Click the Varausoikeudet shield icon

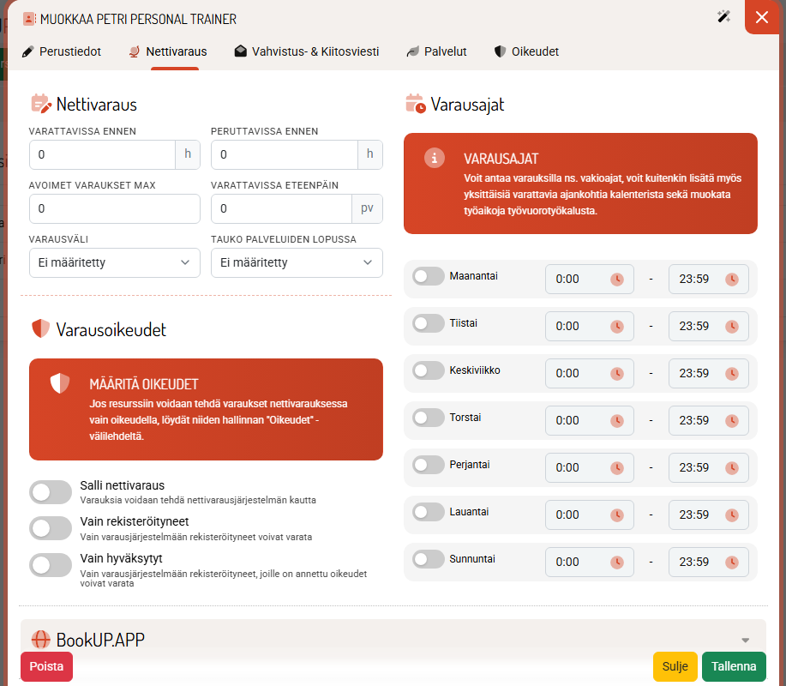40,329
